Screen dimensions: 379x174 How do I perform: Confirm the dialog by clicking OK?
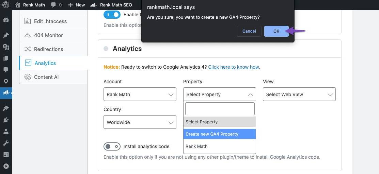[276, 31]
